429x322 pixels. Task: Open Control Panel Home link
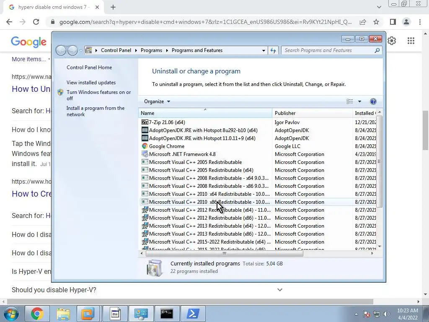click(x=89, y=68)
